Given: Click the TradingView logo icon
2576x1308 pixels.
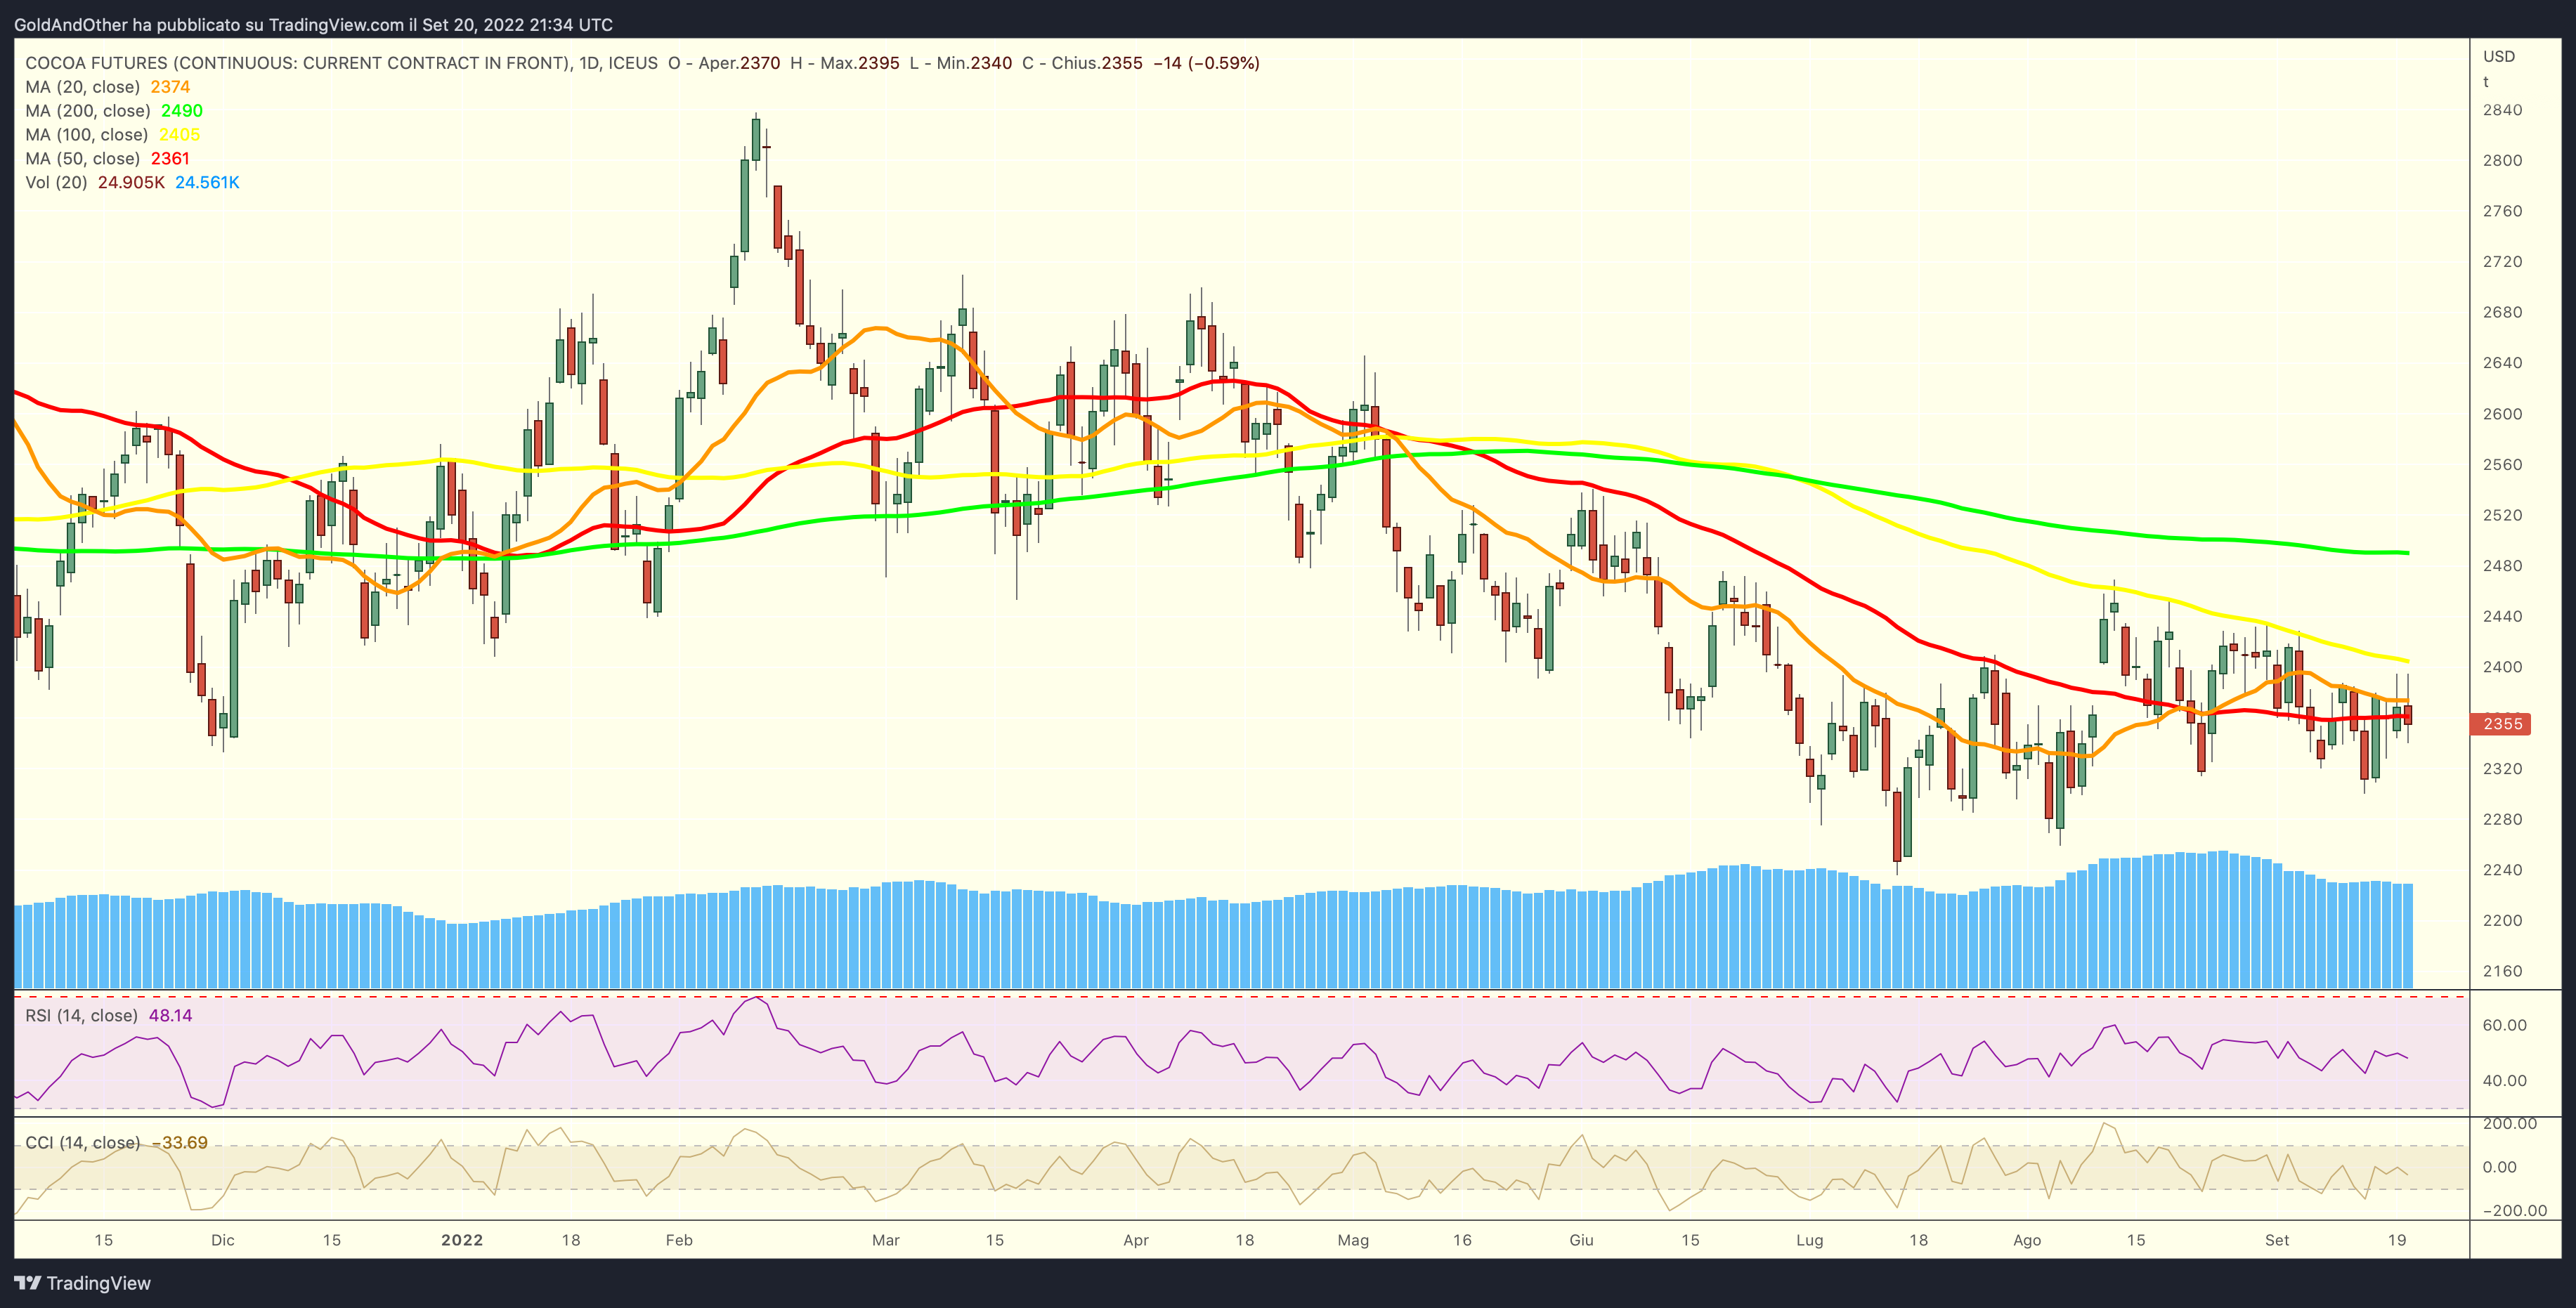Looking at the screenshot, I should (x=27, y=1283).
